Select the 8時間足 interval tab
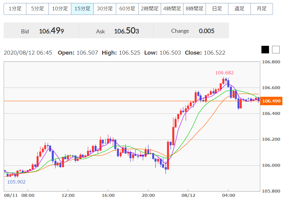The image size is (286, 202). [x=195, y=9]
